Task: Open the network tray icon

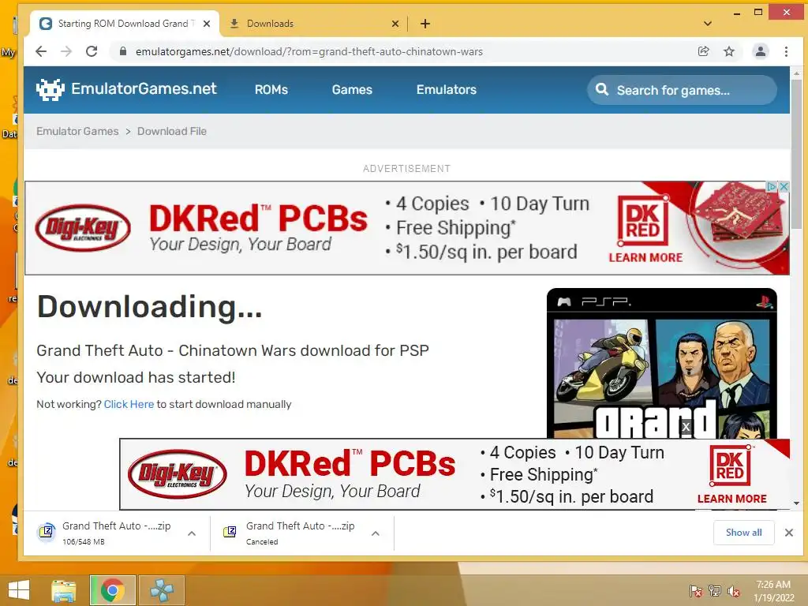Action: (x=715, y=591)
